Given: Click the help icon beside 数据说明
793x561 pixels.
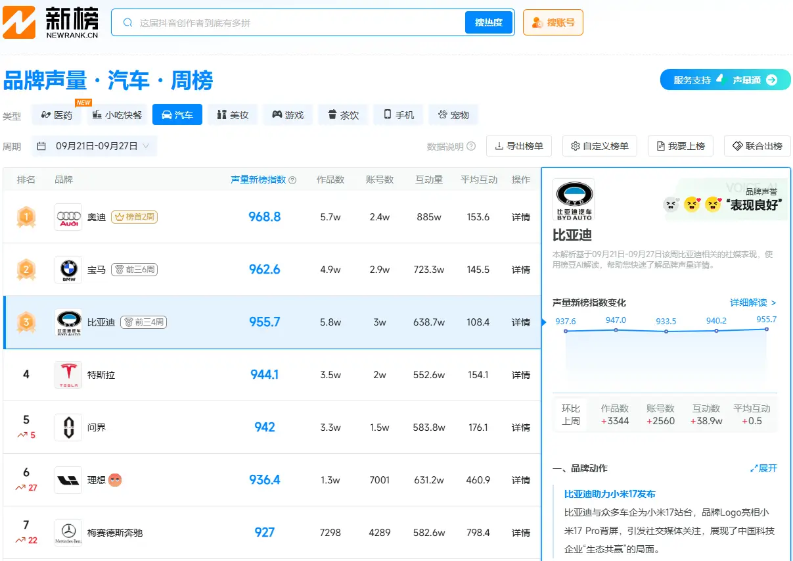Looking at the screenshot, I should coord(471,147).
